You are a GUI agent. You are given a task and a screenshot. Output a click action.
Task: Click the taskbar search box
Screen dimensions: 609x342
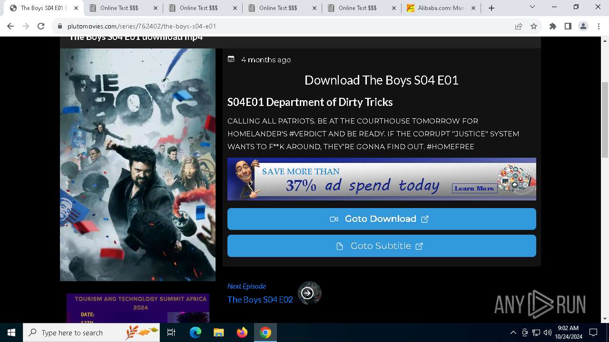91,332
